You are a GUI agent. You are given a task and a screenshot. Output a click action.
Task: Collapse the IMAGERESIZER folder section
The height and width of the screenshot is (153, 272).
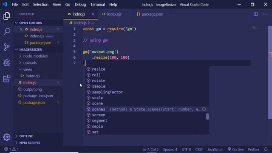click(x=38, y=49)
